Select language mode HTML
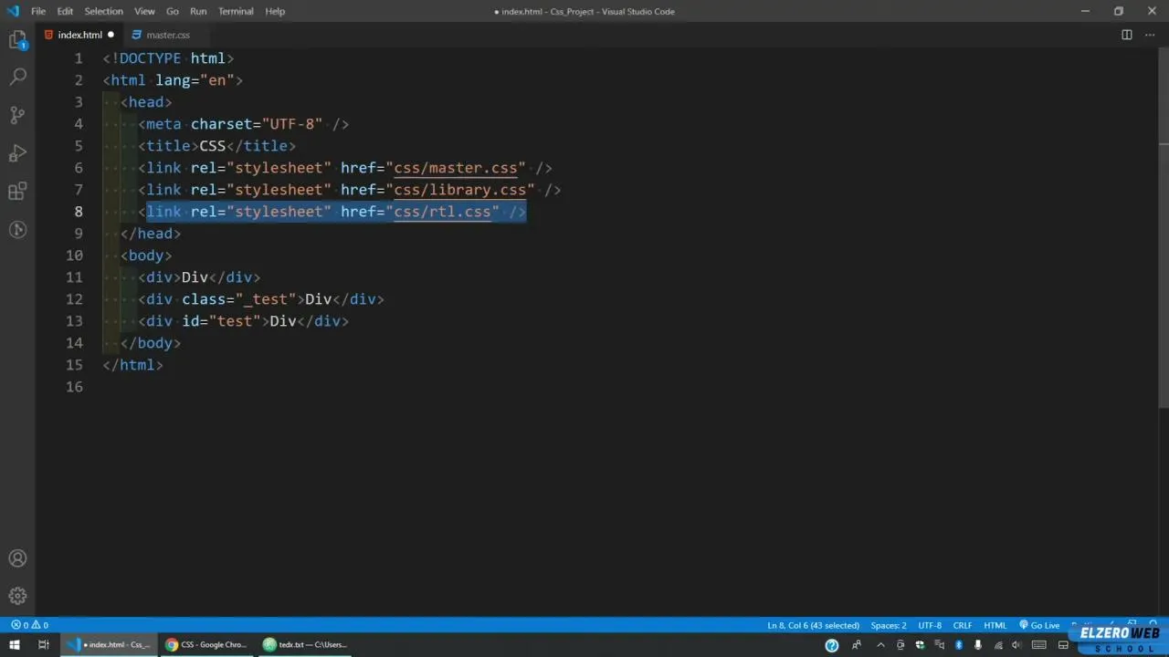This screenshot has height=657, width=1169. (x=995, y=625)
